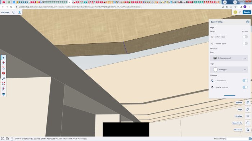Open the Scenes panel icon
This screenshot has height=141, width=252.
pos(248,102)
